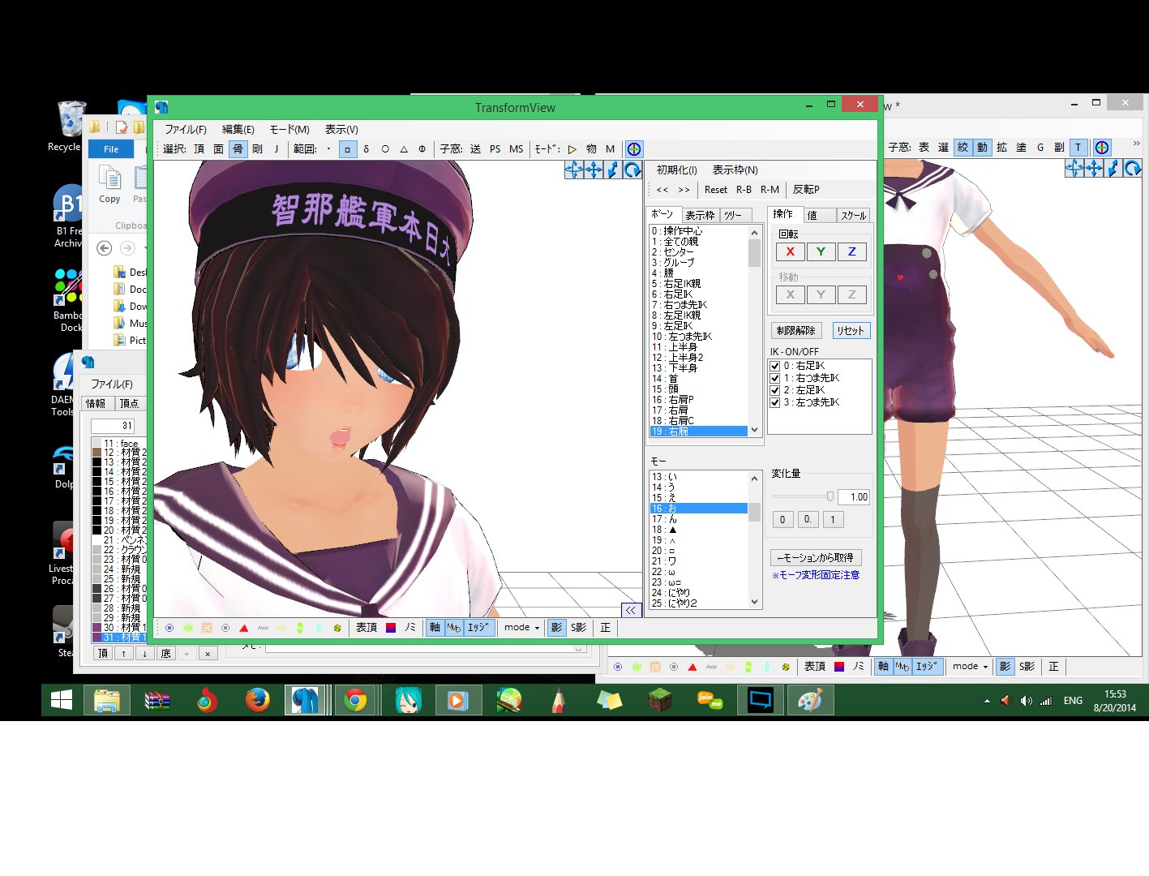Image resolution: width=1149 pixels, height=876 pixels.
Task: Select the square range shape in TransformView toolbar
Action: tap(348, 149)
